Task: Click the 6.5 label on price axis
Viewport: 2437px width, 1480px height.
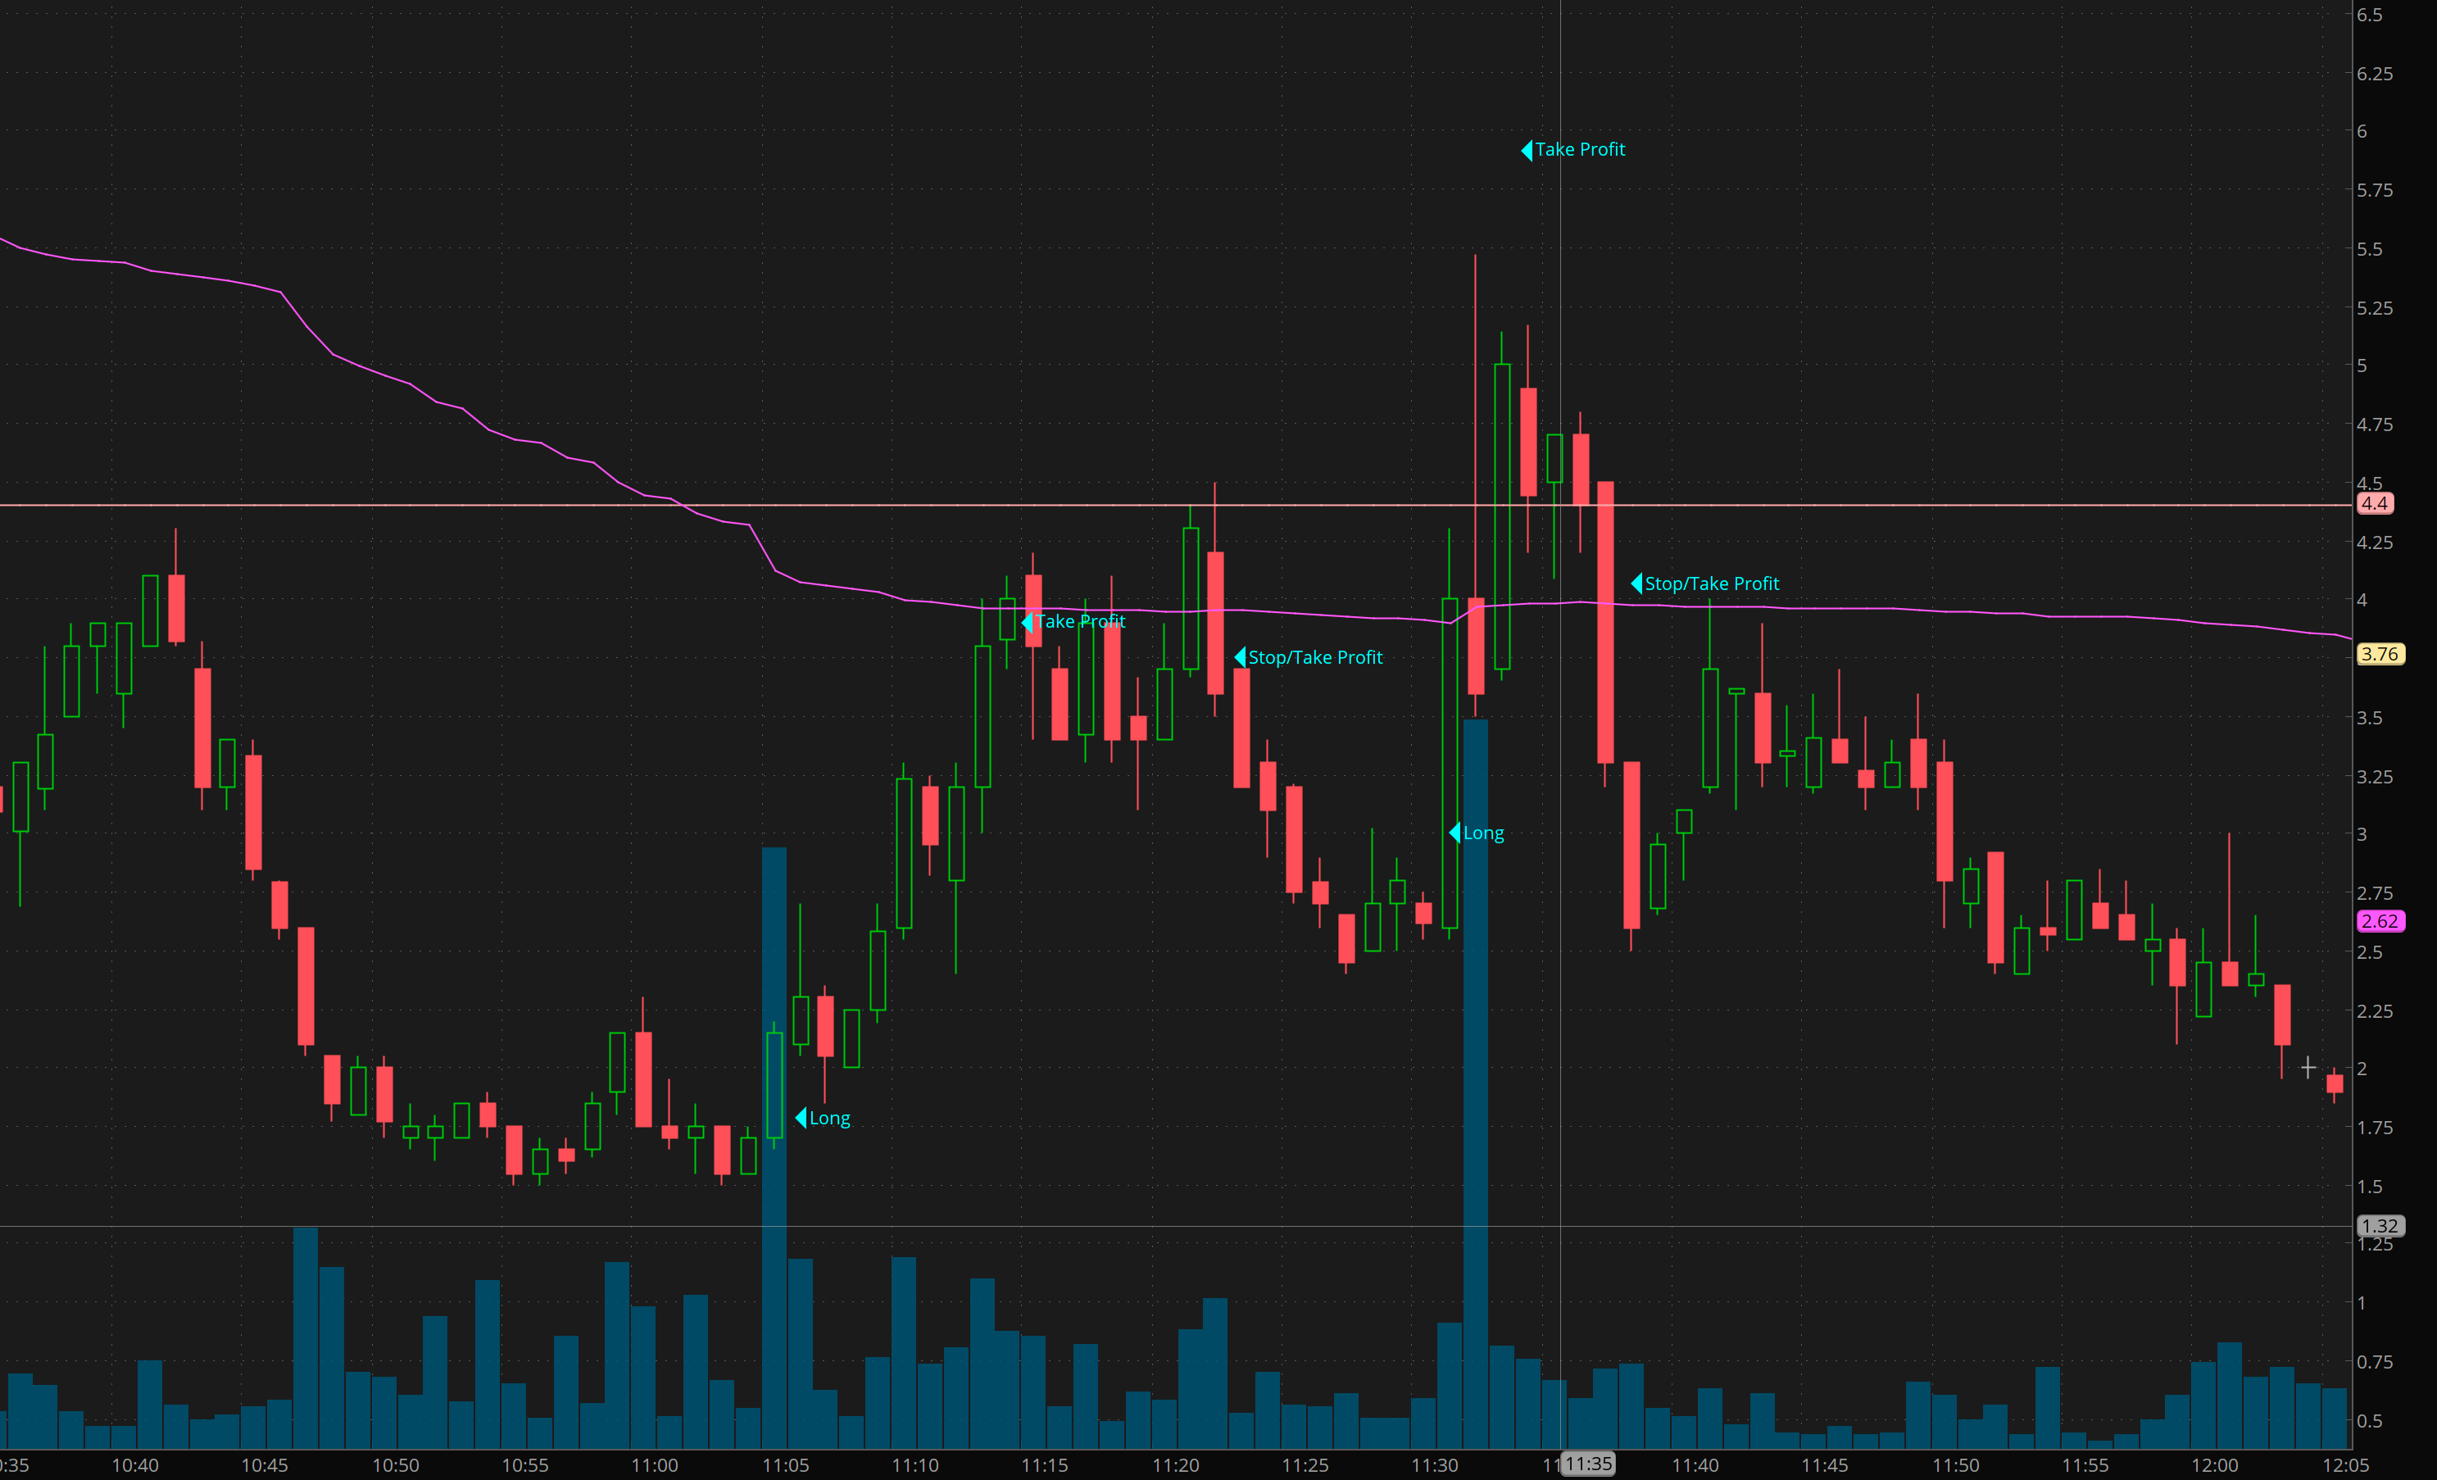Action: [2369, 15]
